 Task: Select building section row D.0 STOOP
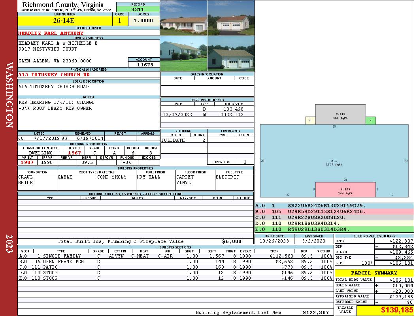175,273
